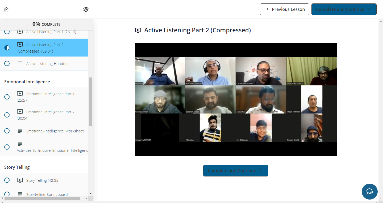The width and height of the screenshot is (383, 203).
Task: Go to the course home icon
Action: point(6,9)
